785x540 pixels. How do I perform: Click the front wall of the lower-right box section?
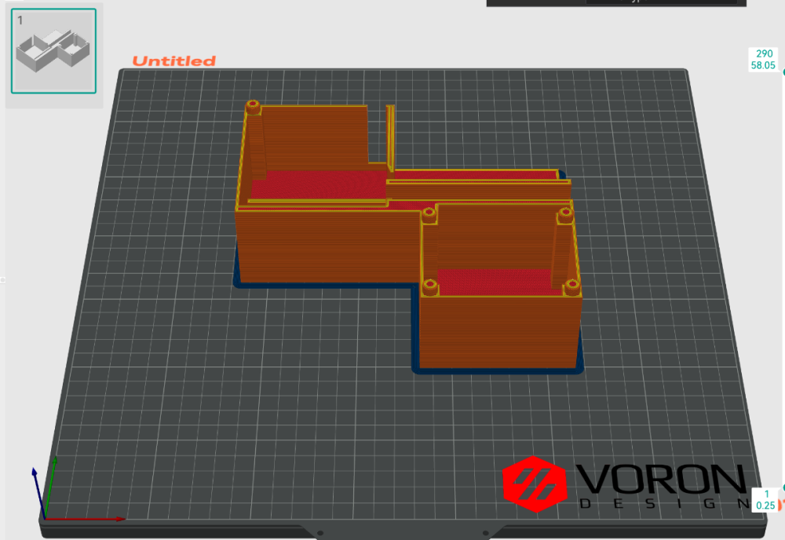pyautogui.click(x=499, y=332)
